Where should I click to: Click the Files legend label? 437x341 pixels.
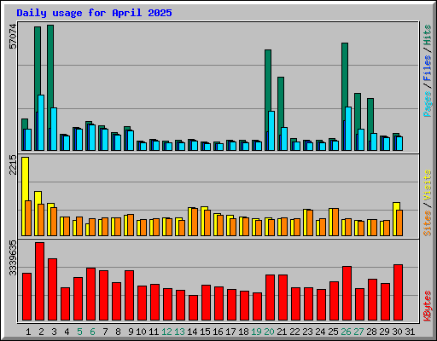coord(428,67)
